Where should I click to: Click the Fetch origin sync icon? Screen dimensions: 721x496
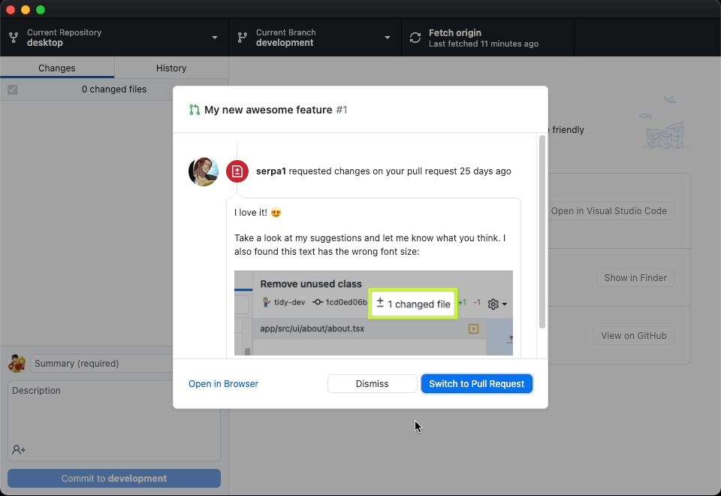click(x=415, y=38)
